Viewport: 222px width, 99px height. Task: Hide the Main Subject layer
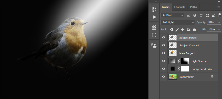[x=163, y=53]
